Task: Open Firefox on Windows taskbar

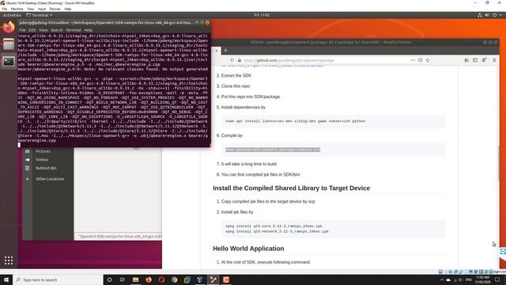Action: (x=149, y=279)
